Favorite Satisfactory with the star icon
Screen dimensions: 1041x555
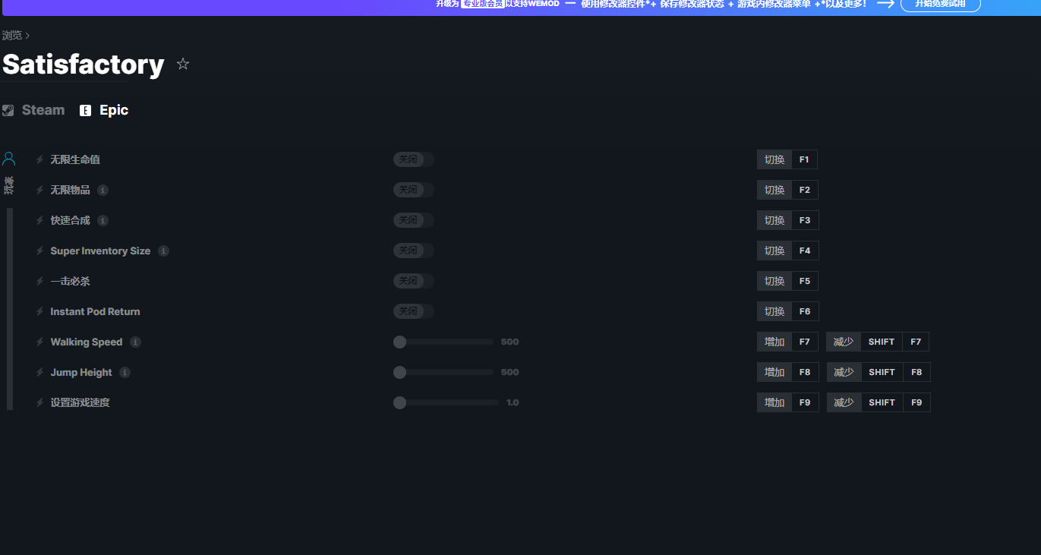point(182,64)
